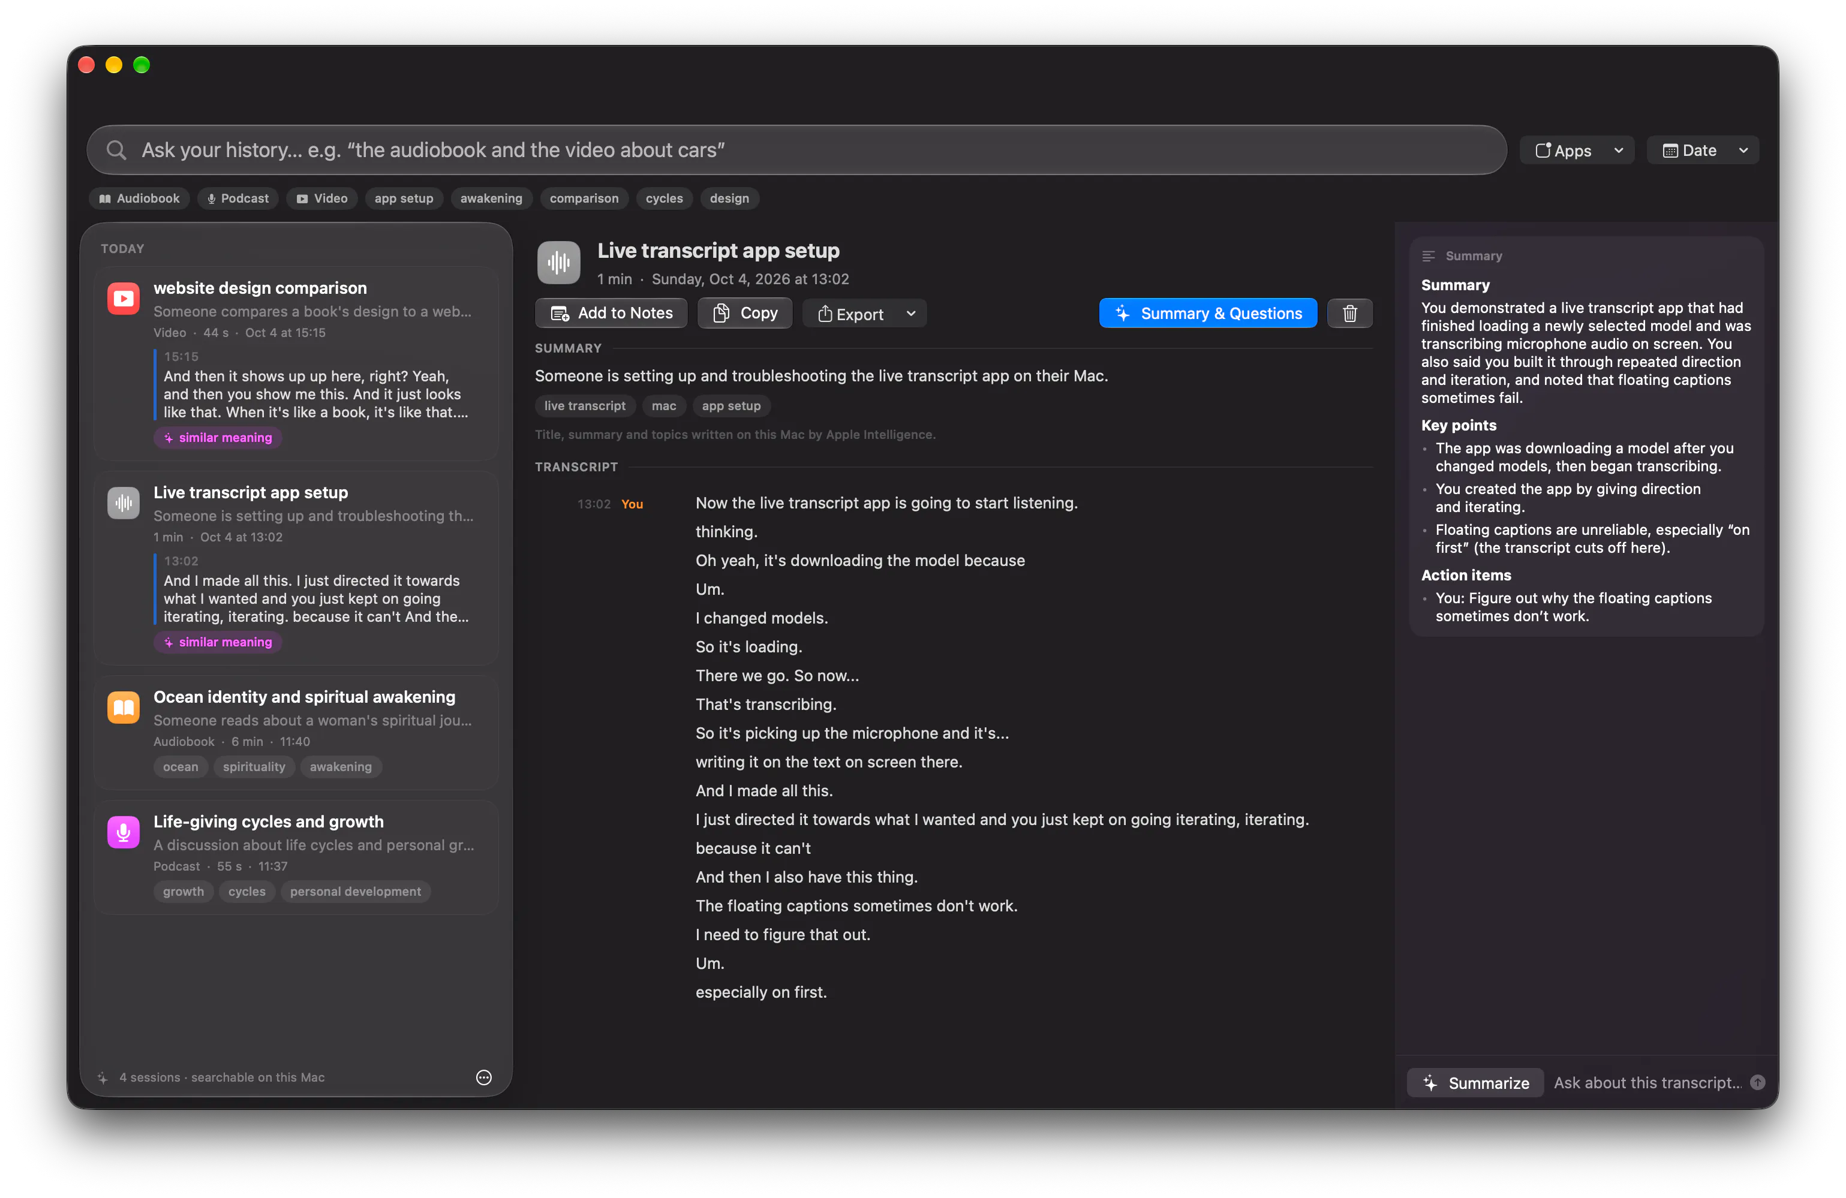Viewport: 1846px width, 1198px height.
Task: Click Summary & Questions button
Action: (1208, 313)
